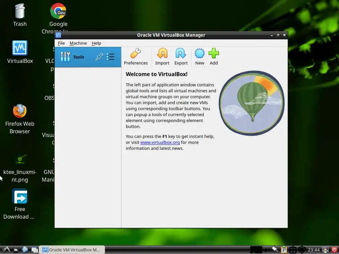This screenshot has height=254, width=339.
Task: Select the Tools item in the left pane
Action: click(x=88, y=57)
